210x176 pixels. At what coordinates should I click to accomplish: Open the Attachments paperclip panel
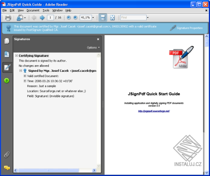7,154
